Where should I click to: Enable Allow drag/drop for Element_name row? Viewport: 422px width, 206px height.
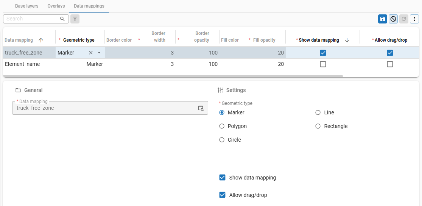tap(390, 64)
